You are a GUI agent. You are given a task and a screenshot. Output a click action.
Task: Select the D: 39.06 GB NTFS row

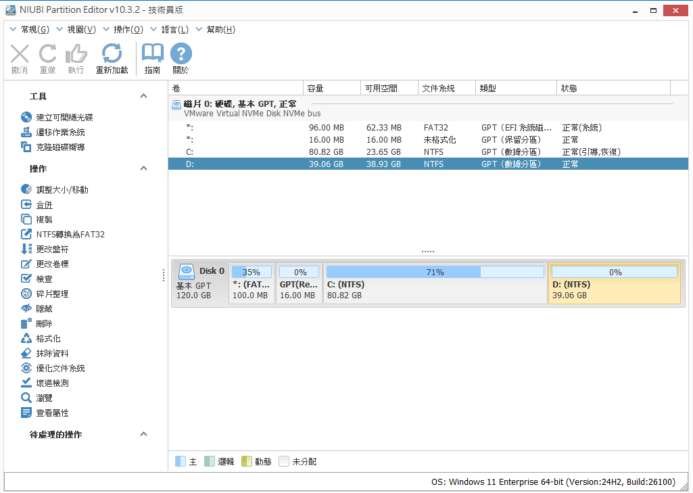428,164
